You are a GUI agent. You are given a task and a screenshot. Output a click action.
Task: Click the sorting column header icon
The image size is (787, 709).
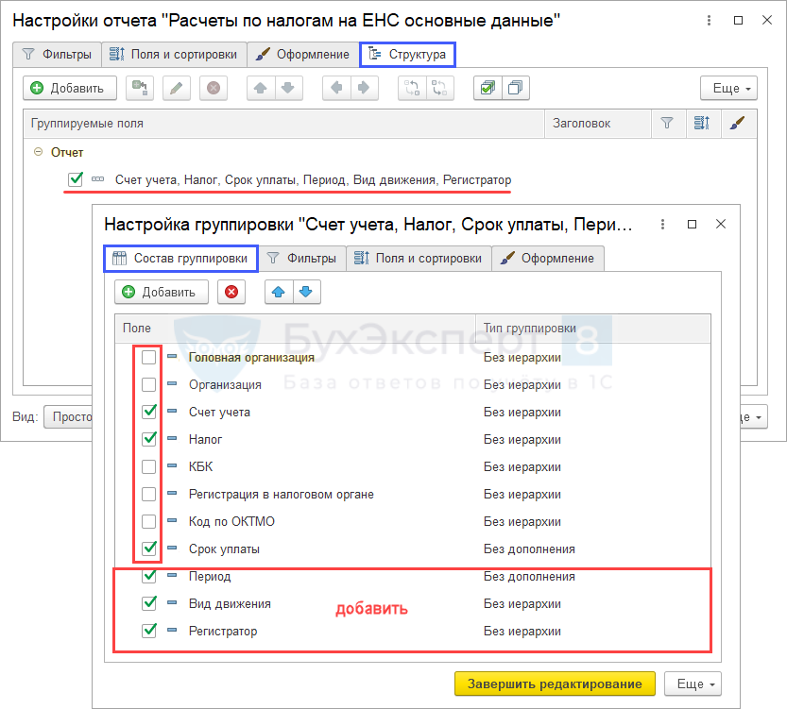tap(702, 124)
